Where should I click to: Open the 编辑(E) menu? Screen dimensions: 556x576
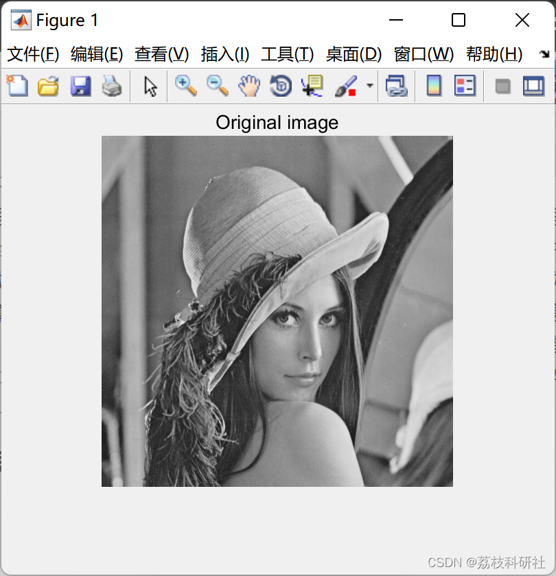(97, 54)
